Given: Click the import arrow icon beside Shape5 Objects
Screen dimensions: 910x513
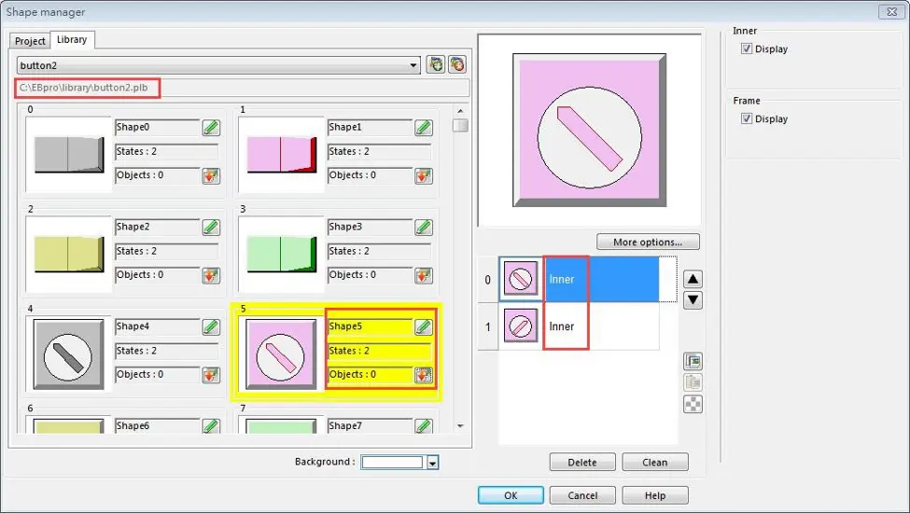Looking at the screenshot, I should click(424, 375).
